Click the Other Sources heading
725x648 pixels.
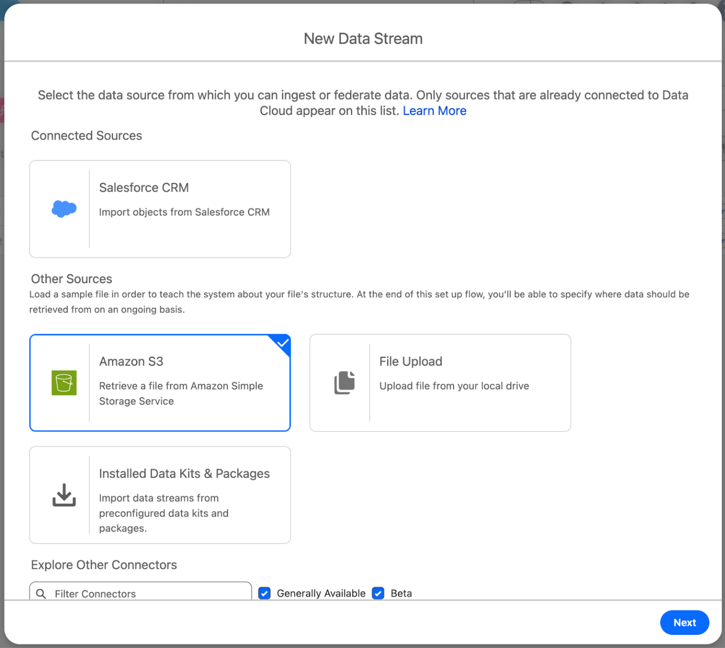(72, 279)
